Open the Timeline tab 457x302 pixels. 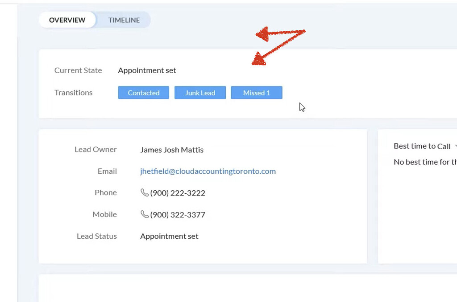[x=124, y=20]
